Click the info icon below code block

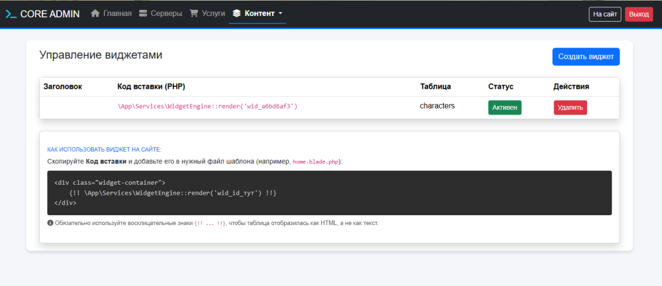pos(51,223)
